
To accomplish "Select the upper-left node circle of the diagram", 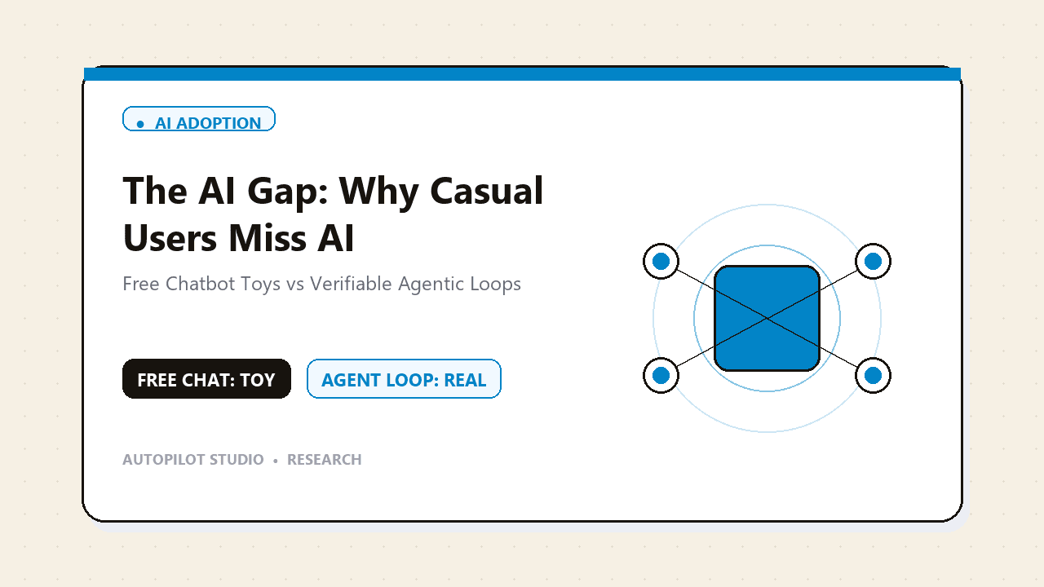I will point(661,261).
